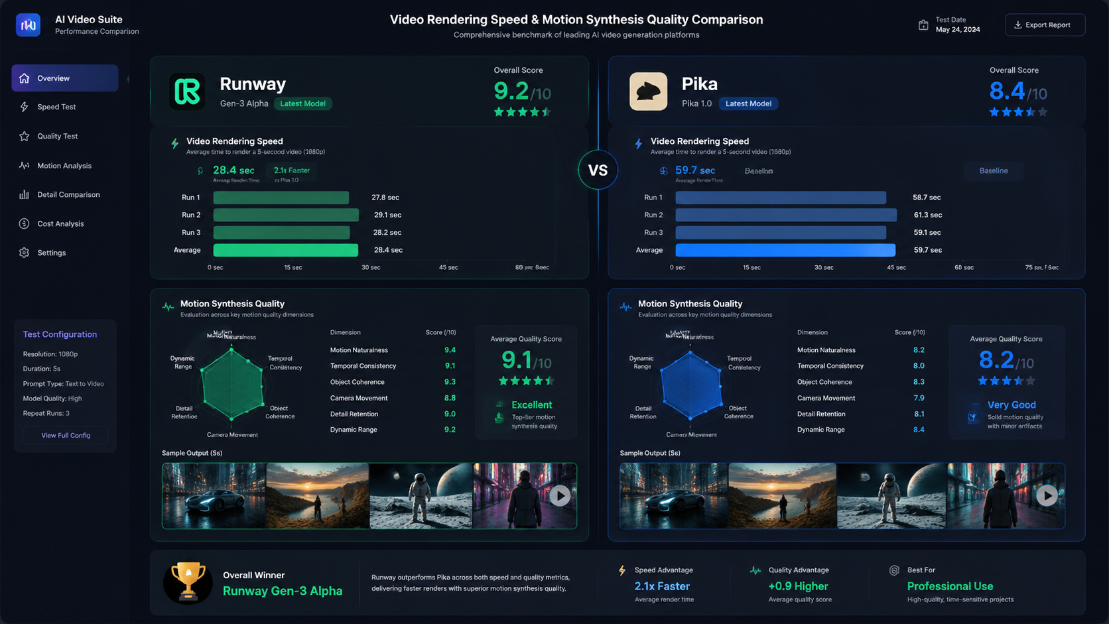Image resolution: width=1109 pixels, height=624 pixels.
Task: Click the gold trophy icon
Action: pyautogui.click(x=188, y=582)
